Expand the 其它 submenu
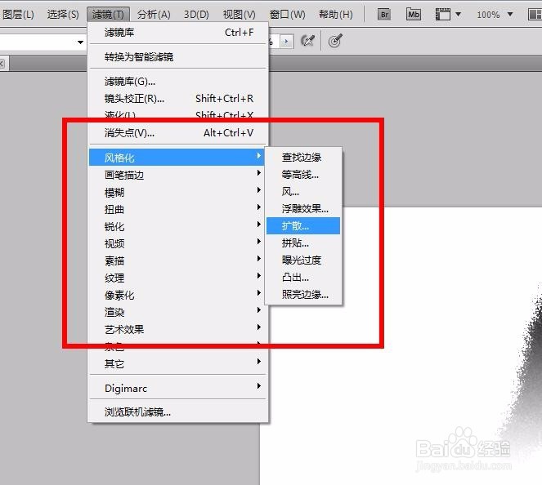 click(178, 364)
